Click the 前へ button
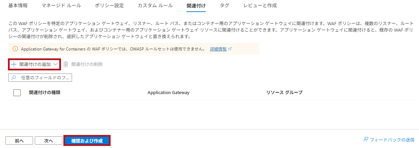The height and width of the screenshot is (148, 419). tap(19, 140)
